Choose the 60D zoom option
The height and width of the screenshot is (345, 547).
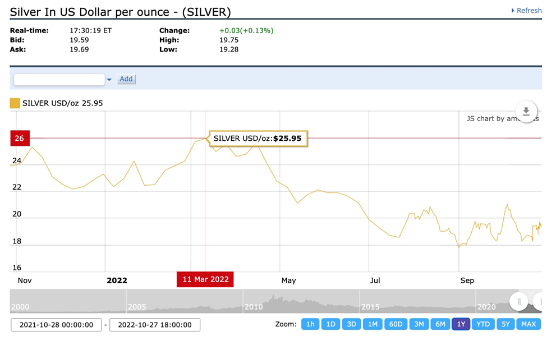click(396, 324)
